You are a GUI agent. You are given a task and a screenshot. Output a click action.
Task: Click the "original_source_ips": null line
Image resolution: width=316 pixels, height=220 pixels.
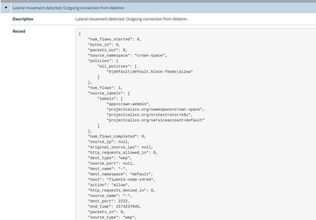[x=120, y=147]
